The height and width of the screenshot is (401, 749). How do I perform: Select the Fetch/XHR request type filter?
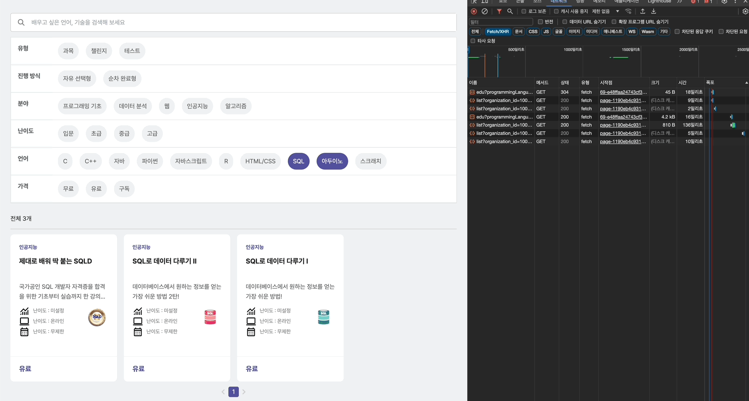point(497,31)
